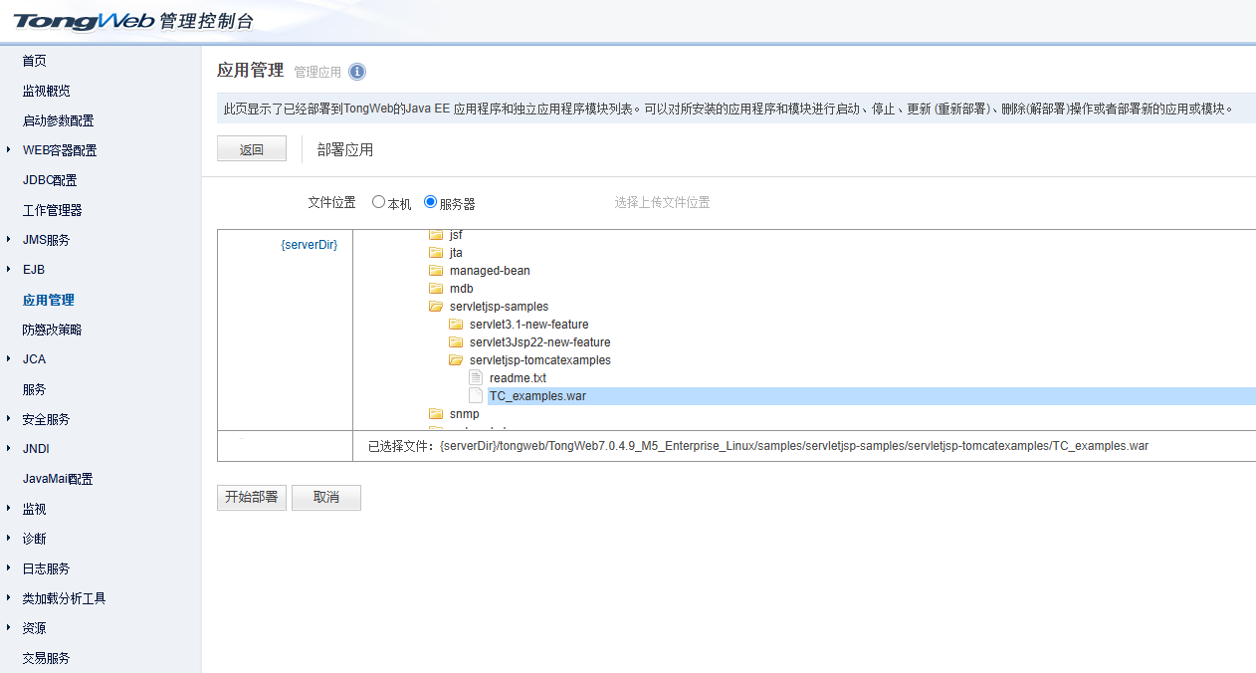Expand the 类加载分析工具 menu arrow
1256x673 pixels.
9,598
